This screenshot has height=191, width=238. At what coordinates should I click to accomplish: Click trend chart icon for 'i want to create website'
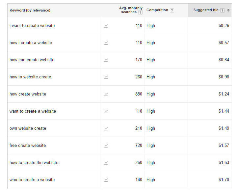pos(106,26)
